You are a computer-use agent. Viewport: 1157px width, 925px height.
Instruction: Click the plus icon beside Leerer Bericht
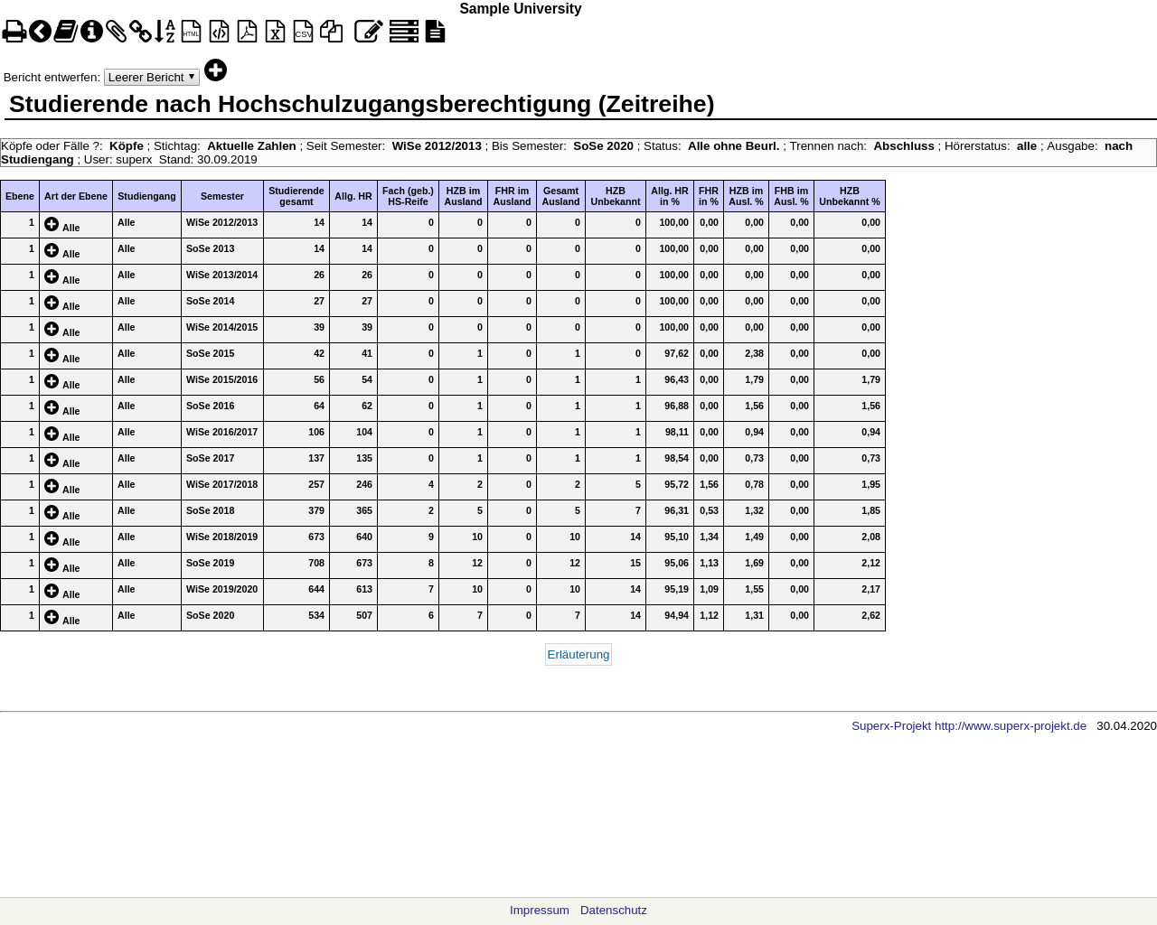coord(215,70)
